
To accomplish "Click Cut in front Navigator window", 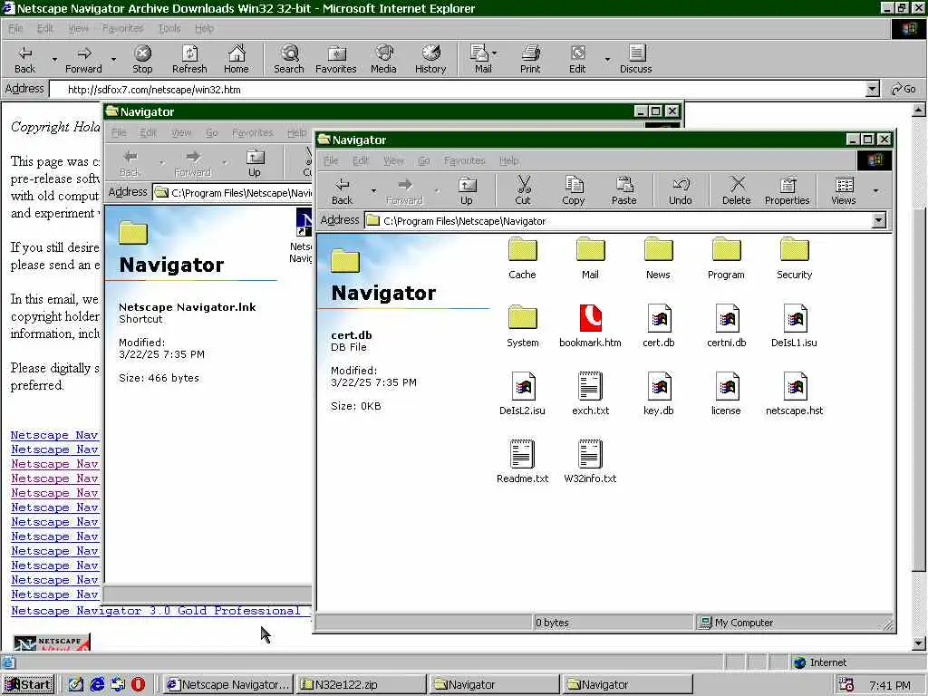I will tap(523, 190).
